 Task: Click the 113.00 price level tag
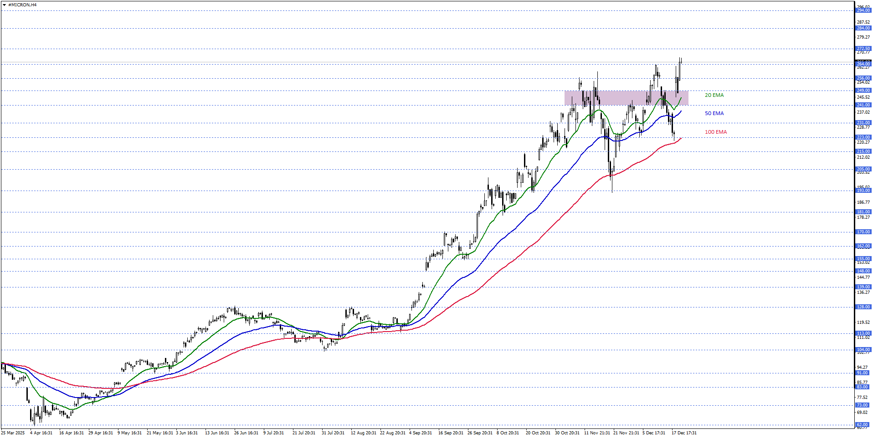point(863,333)
